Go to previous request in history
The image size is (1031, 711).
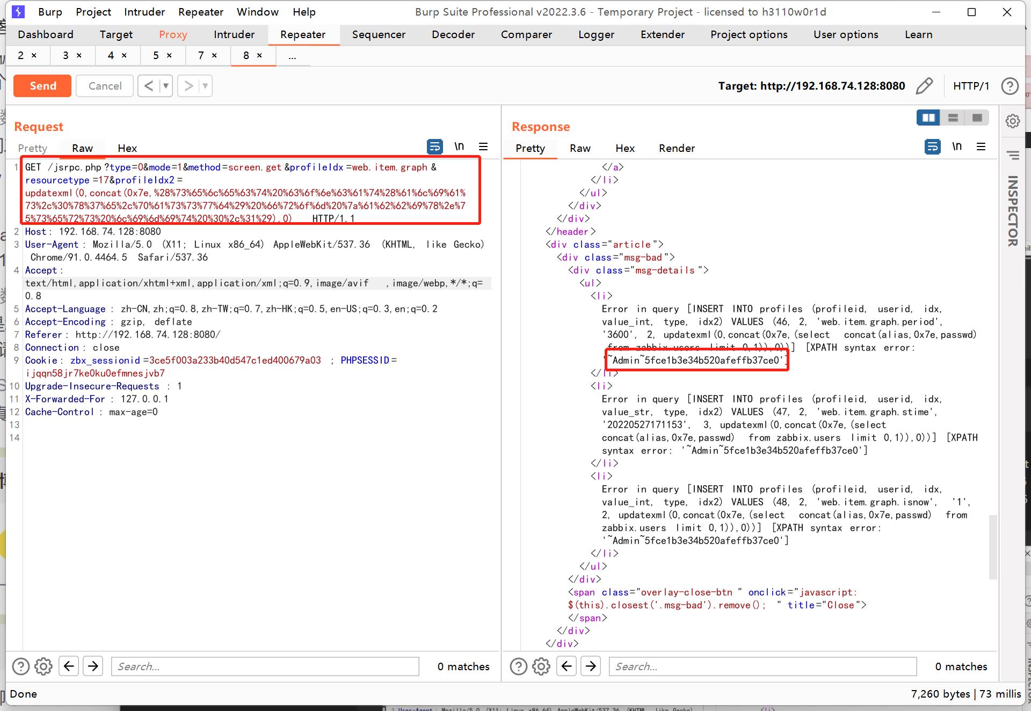coord(149,86)
